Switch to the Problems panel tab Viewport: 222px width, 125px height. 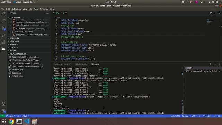pyautogui.click(x=58, y=64)
